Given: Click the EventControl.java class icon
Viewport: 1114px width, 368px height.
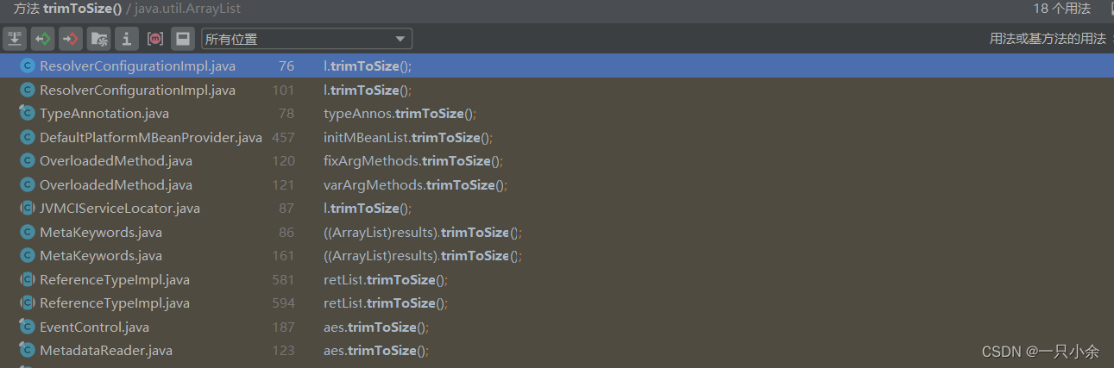Looking at the screenshot, I should tap(27, 327).
